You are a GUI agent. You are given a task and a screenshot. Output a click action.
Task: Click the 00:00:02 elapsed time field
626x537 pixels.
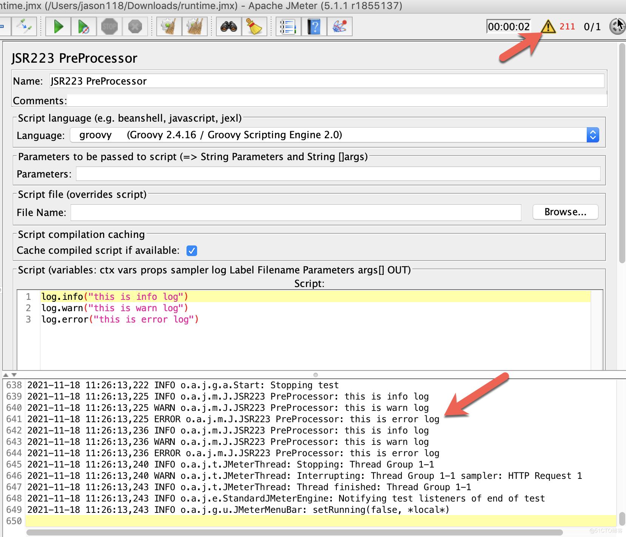click(x=509, y=26)
